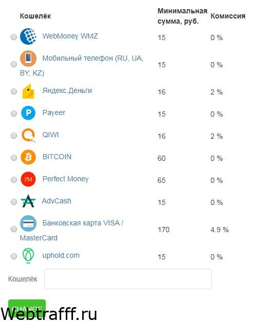
Task: Click the orange QIWI logo icon
Action: click(x=28, y=135)
